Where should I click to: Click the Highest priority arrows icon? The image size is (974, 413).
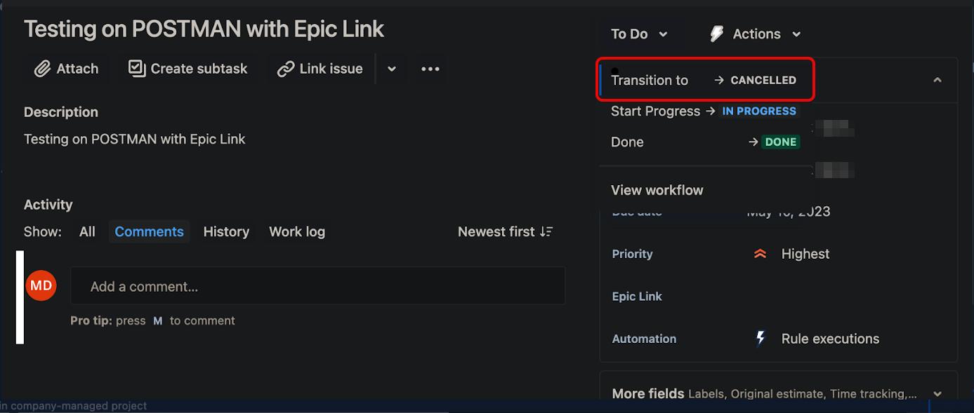[760, 255]
